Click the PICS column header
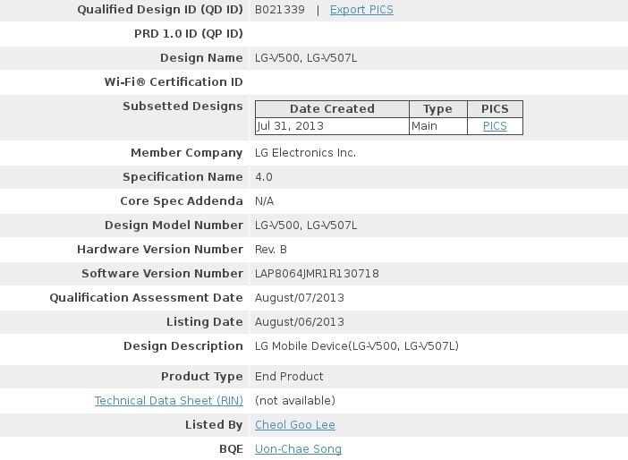This screenshot has height=460, width=628. pyautogui.click(x=495, y=109)
